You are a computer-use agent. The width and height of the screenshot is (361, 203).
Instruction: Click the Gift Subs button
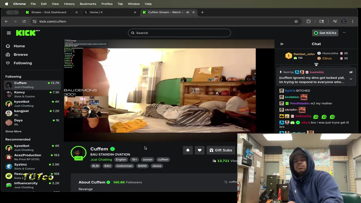(x=221, y=150)
